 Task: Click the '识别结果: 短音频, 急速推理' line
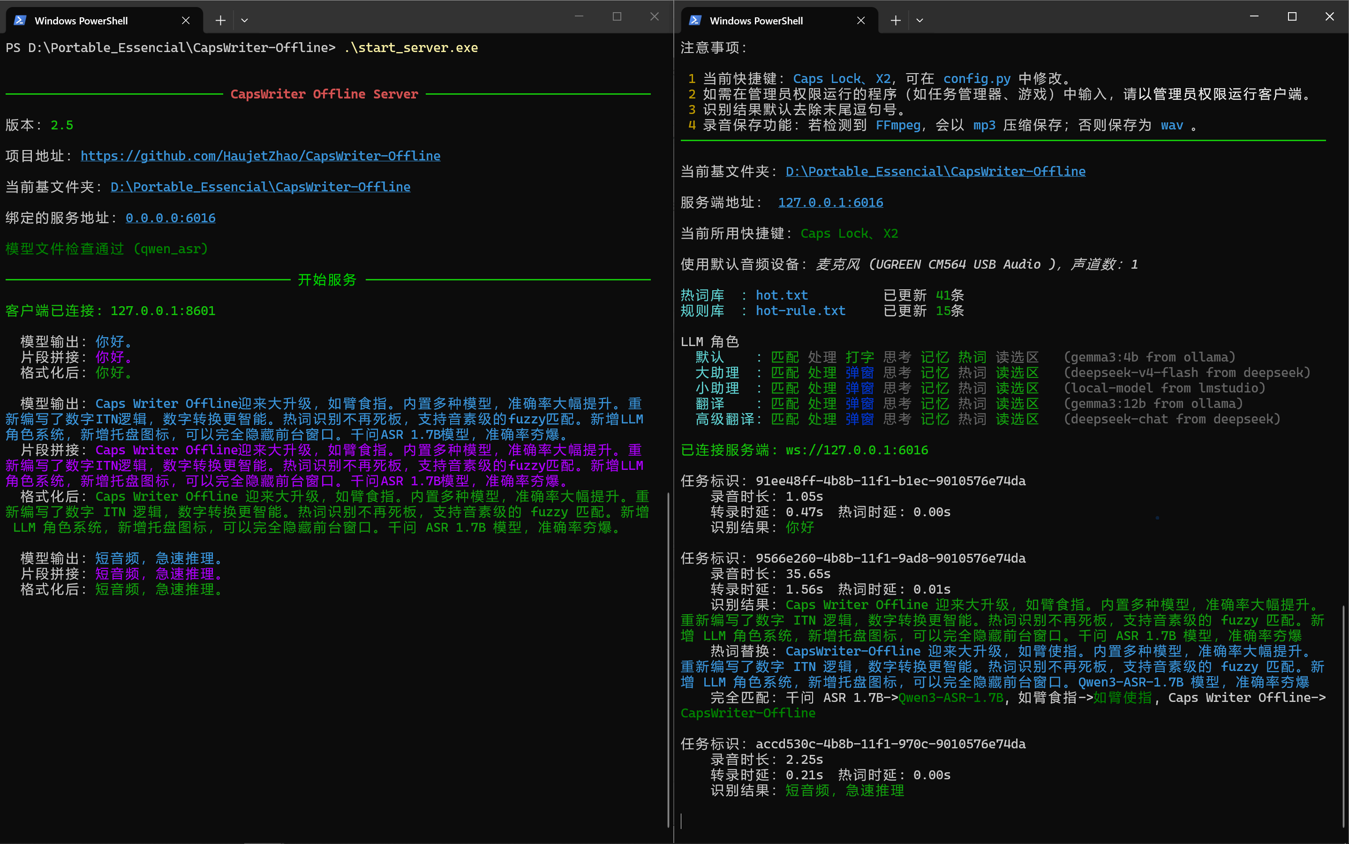click(807, 791)
